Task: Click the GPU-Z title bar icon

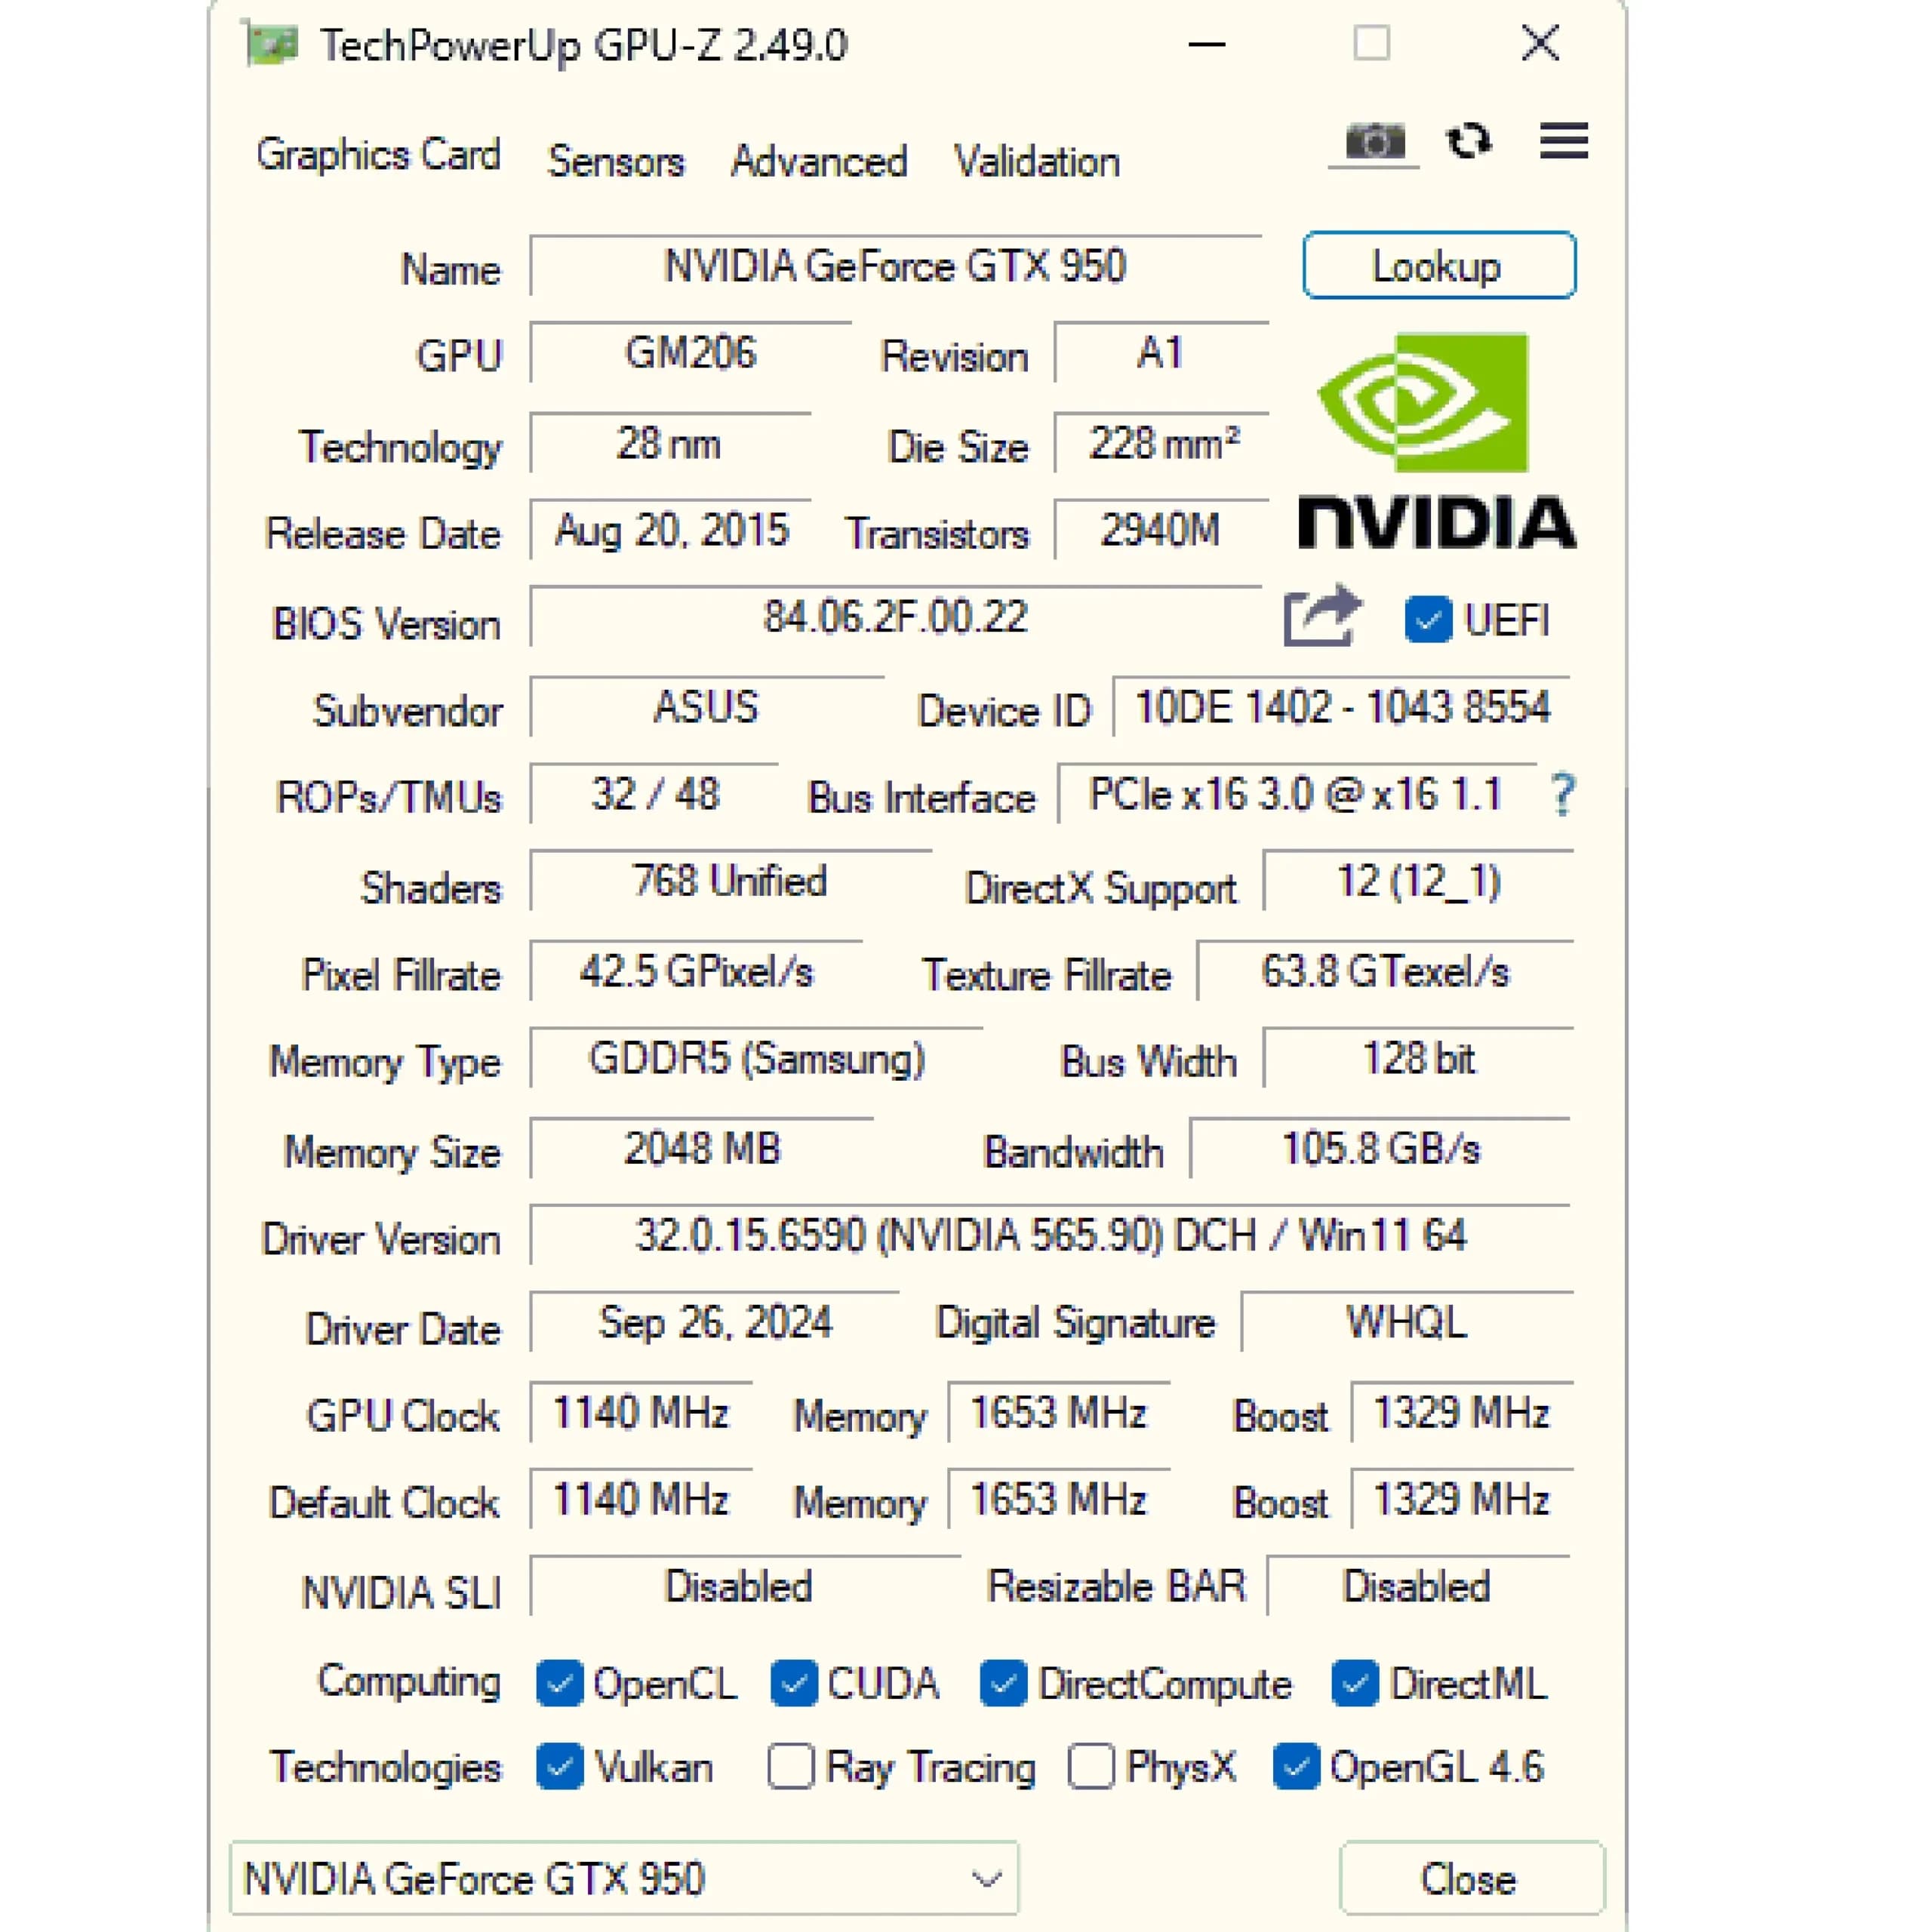Action: (272, 45)
